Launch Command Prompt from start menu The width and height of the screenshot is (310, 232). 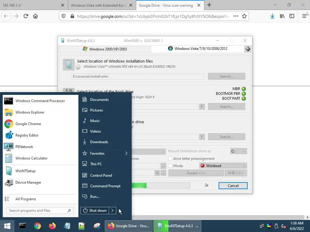tap(105, 186)
